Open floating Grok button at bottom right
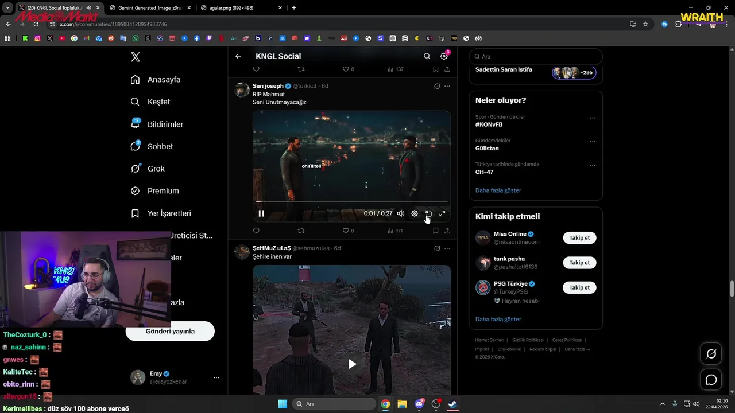 (x=711, y=354)
